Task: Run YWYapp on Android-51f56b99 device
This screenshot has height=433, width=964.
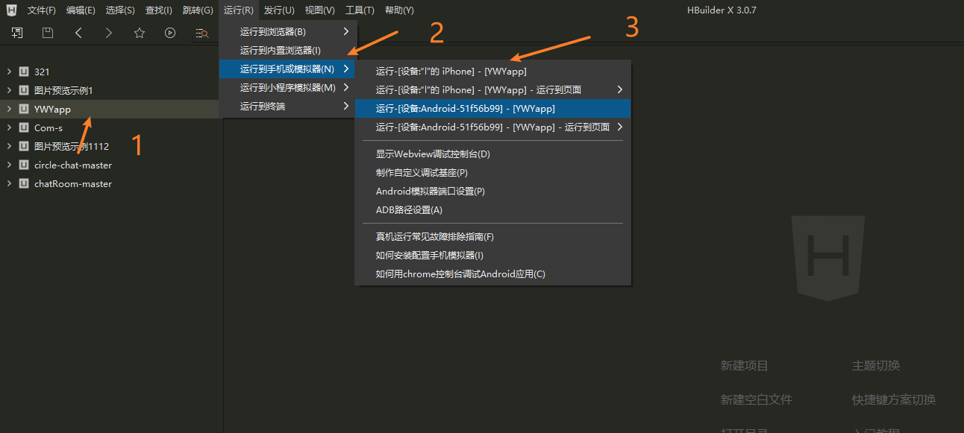Action: (493, 109)
